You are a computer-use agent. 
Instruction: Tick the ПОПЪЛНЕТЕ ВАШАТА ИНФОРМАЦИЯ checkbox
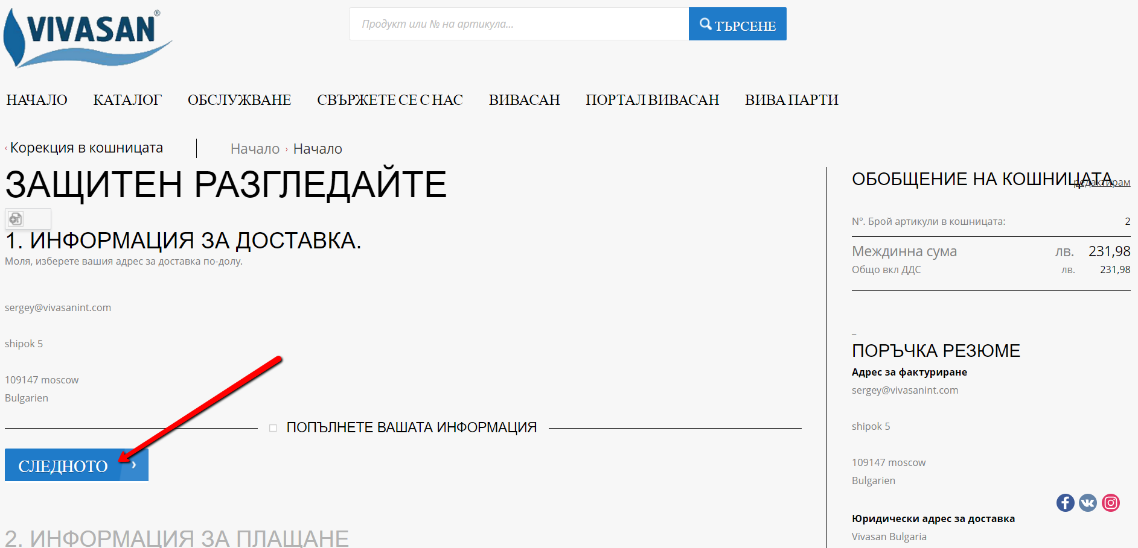(273, 428)
